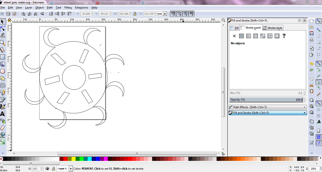The height and width of the screenshot is (172, 322).
Task: Select the Measure ruler tool
Action: 3,50
